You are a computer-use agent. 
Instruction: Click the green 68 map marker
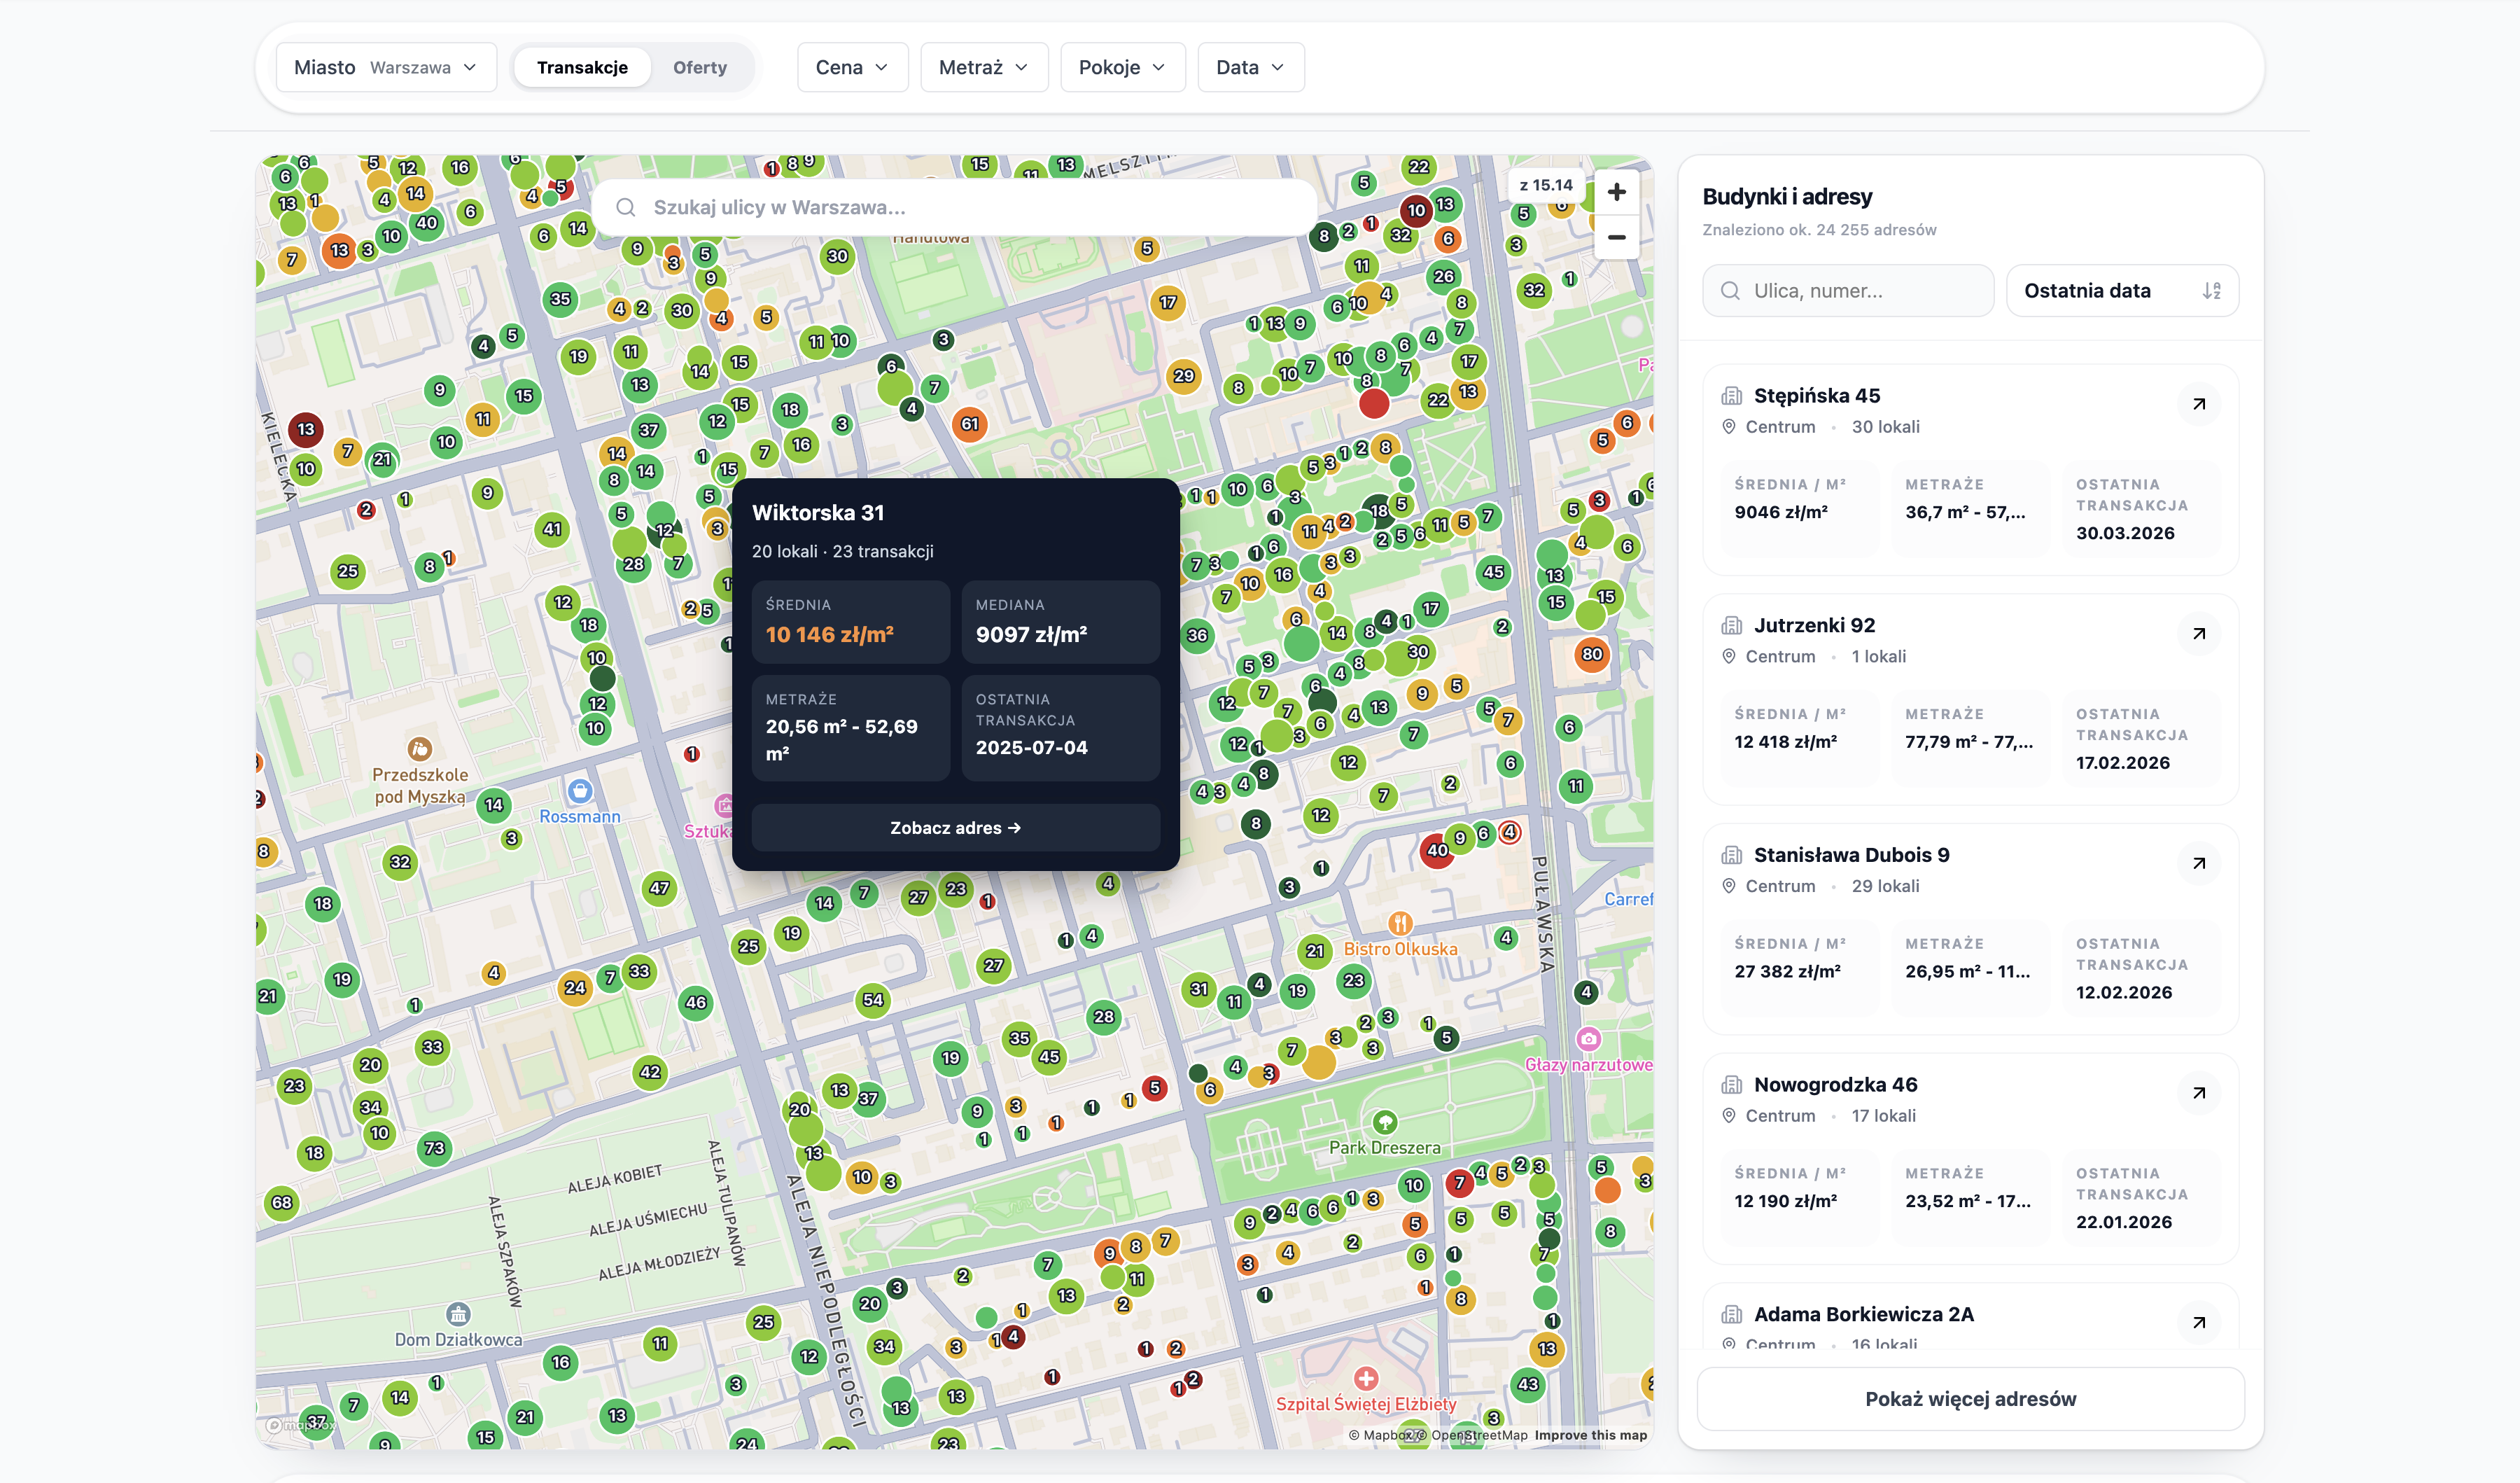point(282,1203)
